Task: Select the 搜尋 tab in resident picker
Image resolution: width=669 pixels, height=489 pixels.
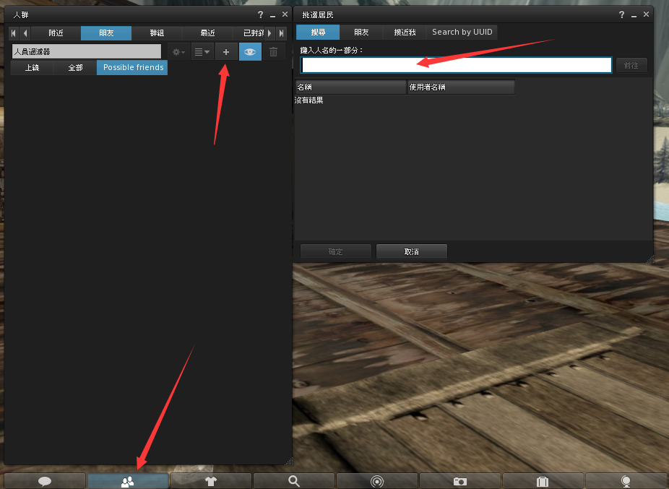Action: [318, 32]
